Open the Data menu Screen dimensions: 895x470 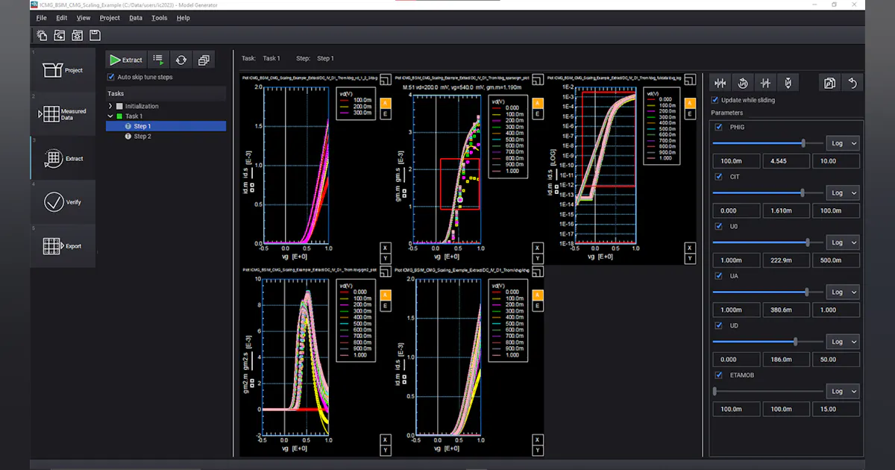(136, 18)
